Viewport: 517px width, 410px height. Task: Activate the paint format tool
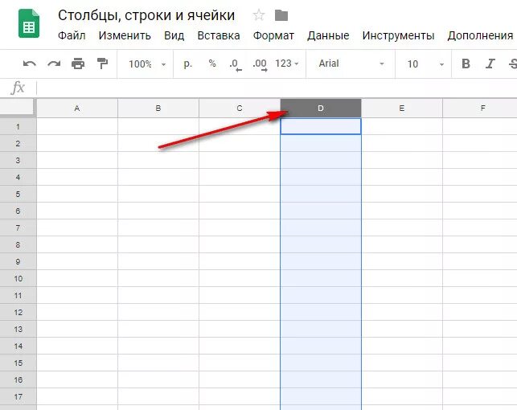102,64
